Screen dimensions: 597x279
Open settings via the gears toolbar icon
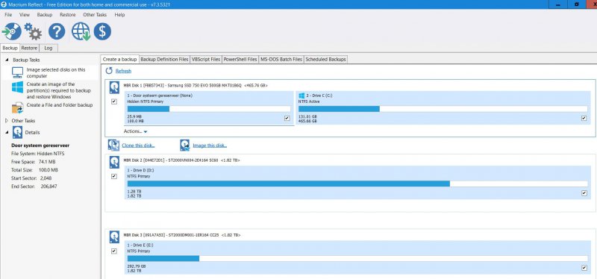[33, 31]
